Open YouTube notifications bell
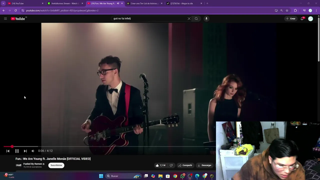Image resolution: width=320 pixels, height=180 pixels. [x=302, y=18]
